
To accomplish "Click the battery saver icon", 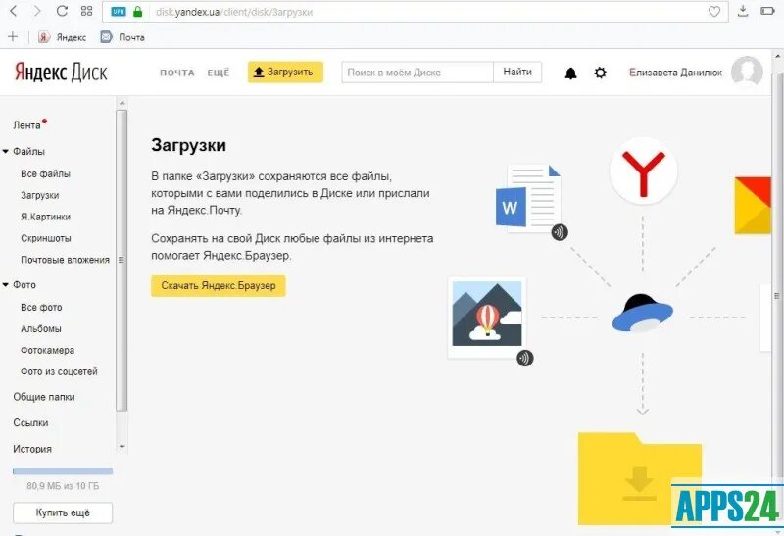I will 767,11.
